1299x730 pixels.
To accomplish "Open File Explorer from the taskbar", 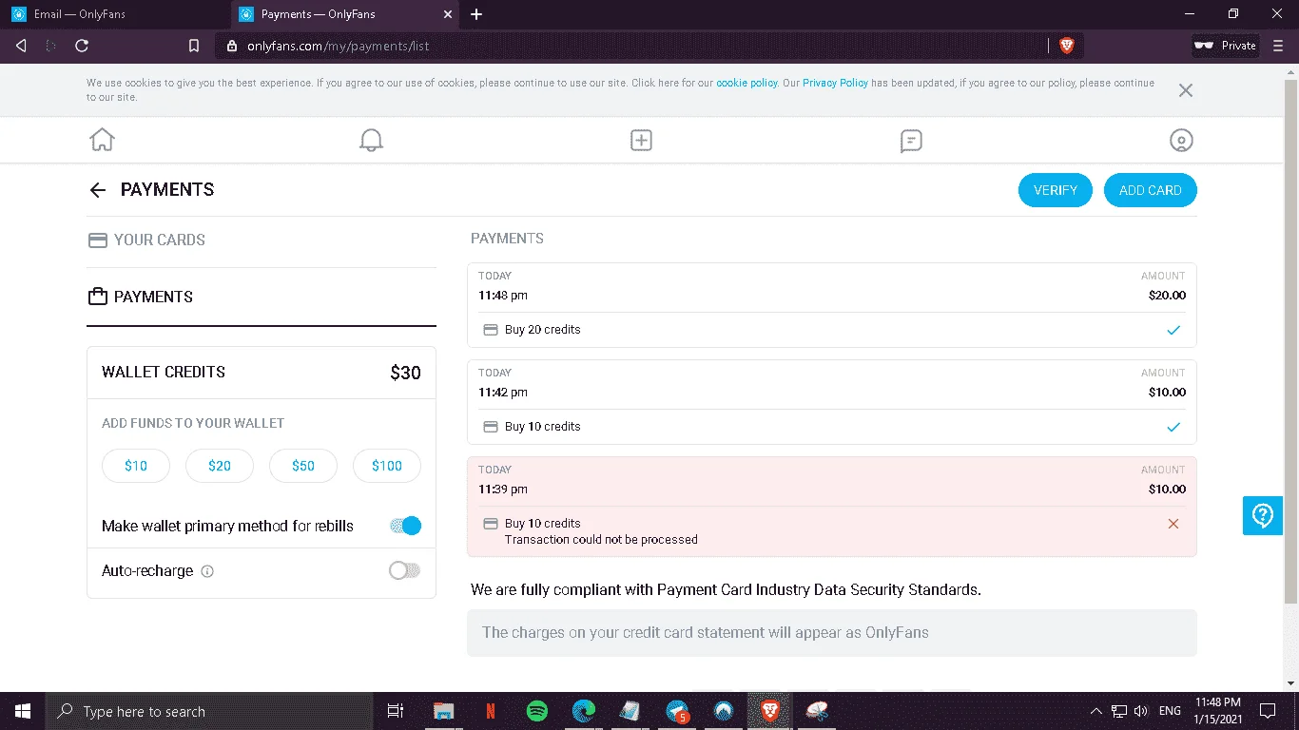I will click(443, 711).
